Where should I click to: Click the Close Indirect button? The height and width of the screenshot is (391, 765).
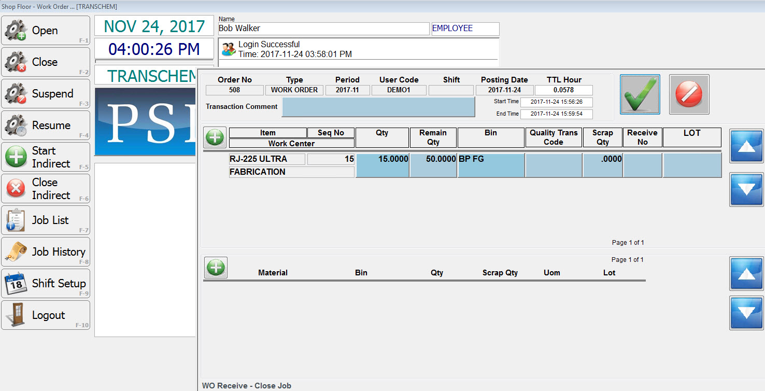click(46, 189)
